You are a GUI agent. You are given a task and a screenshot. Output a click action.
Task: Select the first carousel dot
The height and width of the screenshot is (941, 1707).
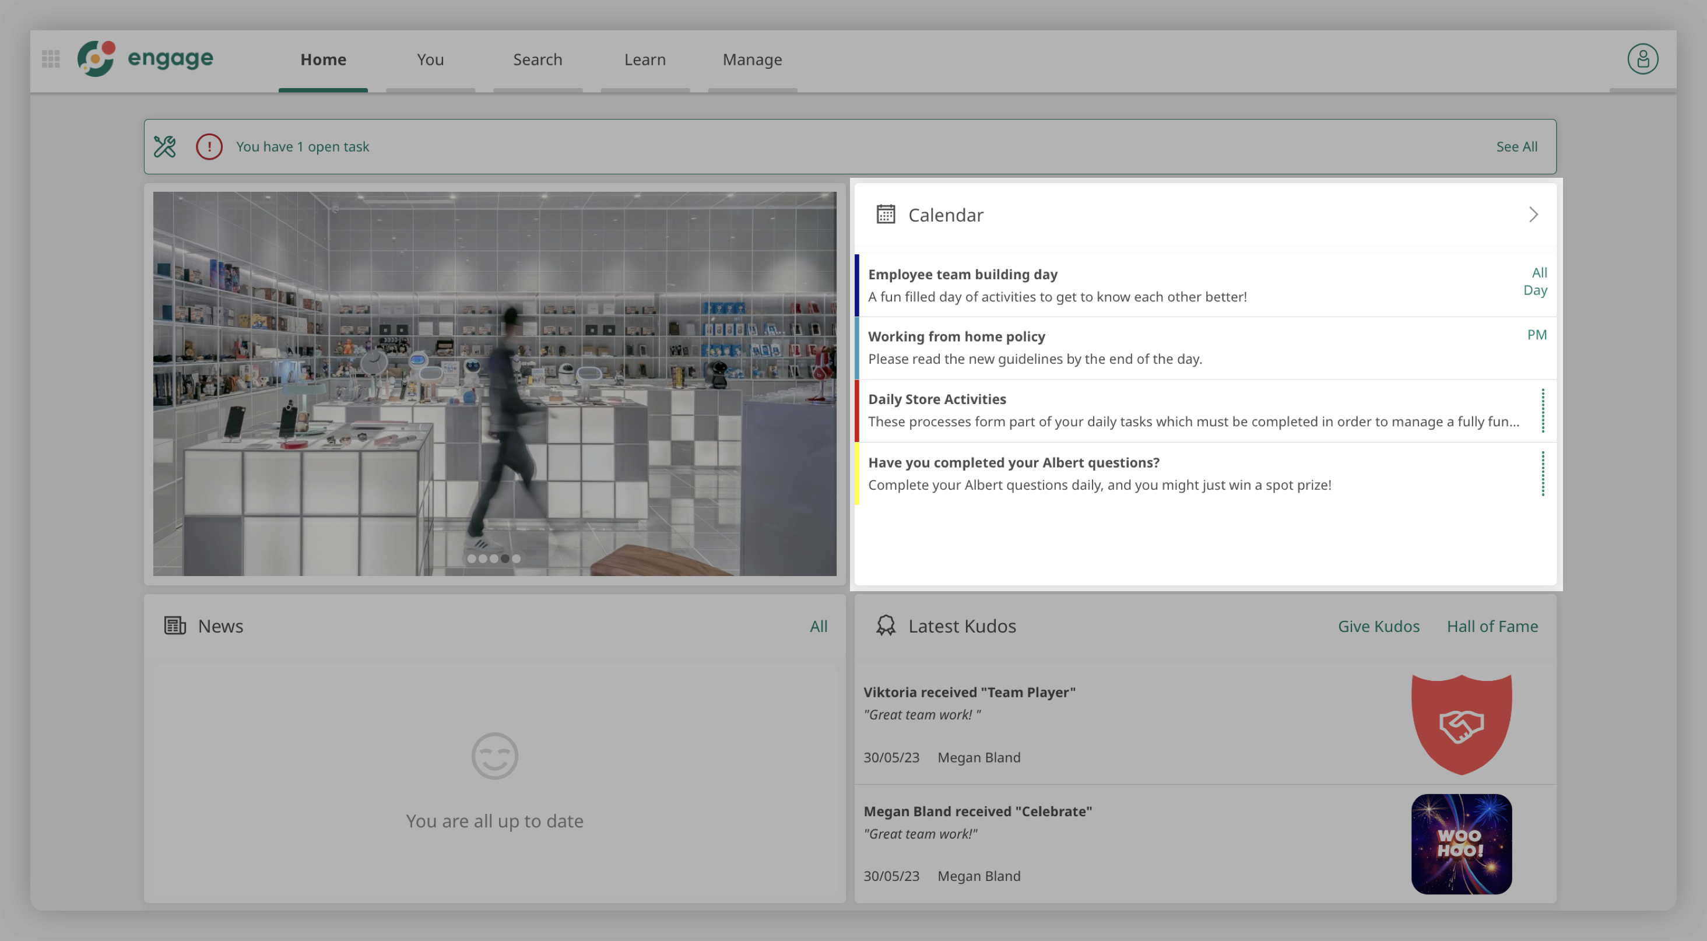471,559
